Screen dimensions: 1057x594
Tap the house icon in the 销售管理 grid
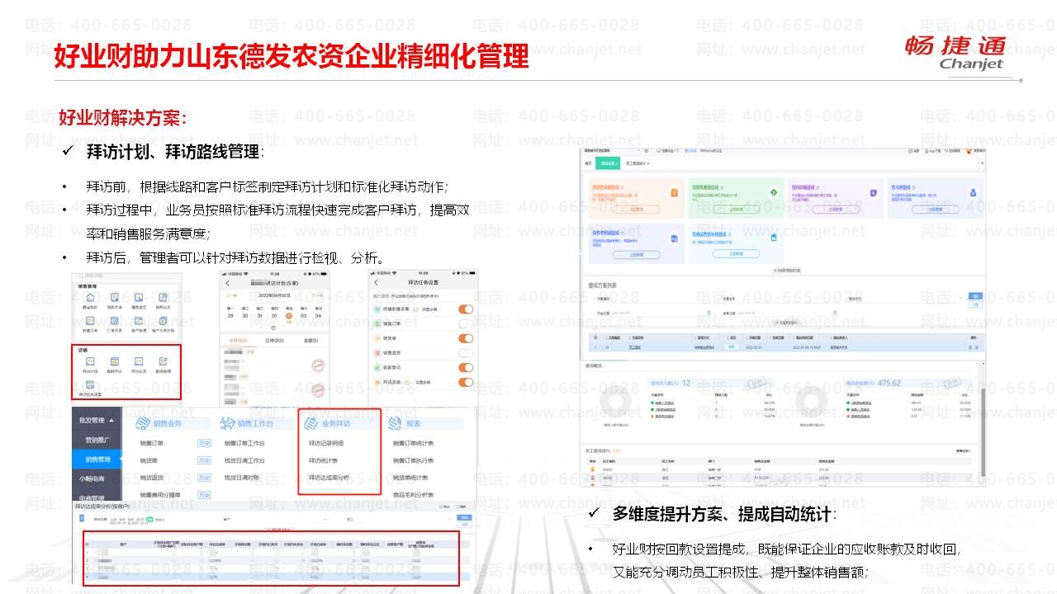point(89,297)
